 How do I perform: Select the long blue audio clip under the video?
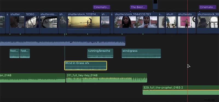63,41
